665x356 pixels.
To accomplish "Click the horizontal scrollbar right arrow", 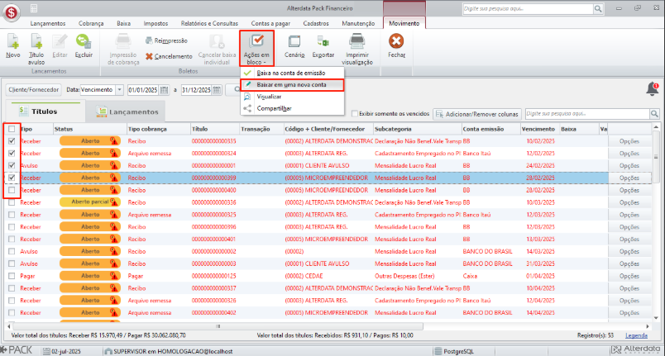I will pyautogui.click(x=648, y=326).
